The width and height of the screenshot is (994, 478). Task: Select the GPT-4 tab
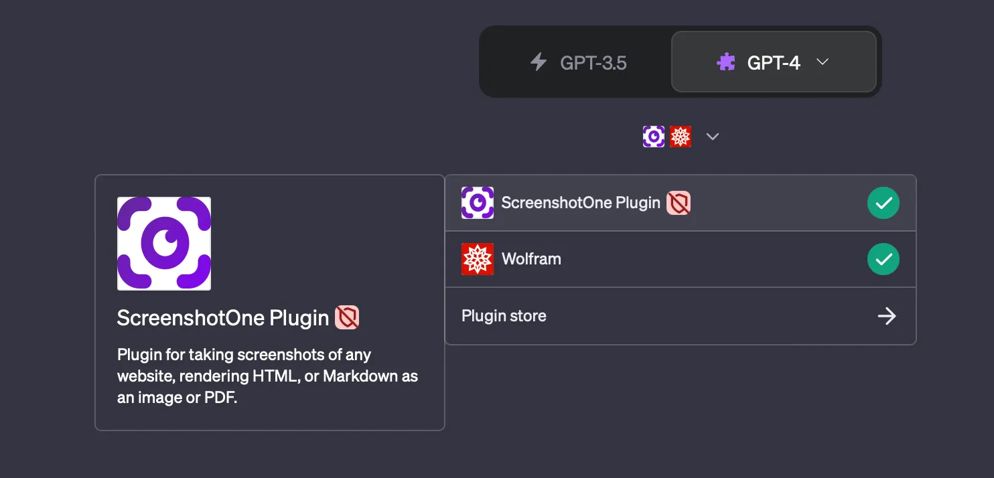tap(774, 62)
